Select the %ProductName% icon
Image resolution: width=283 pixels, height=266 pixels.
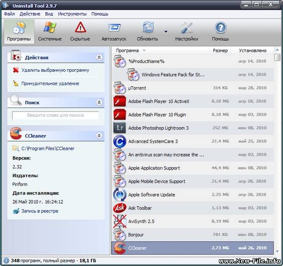(119, 61)
